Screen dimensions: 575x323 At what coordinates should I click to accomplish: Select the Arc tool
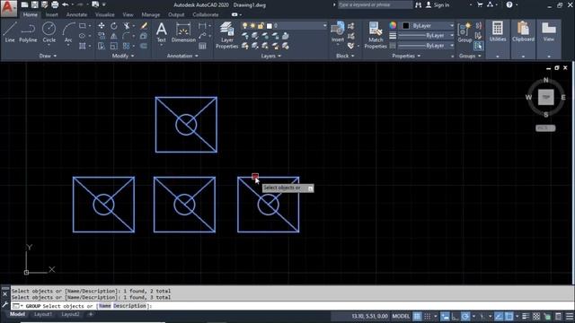[x=68, y=32]
